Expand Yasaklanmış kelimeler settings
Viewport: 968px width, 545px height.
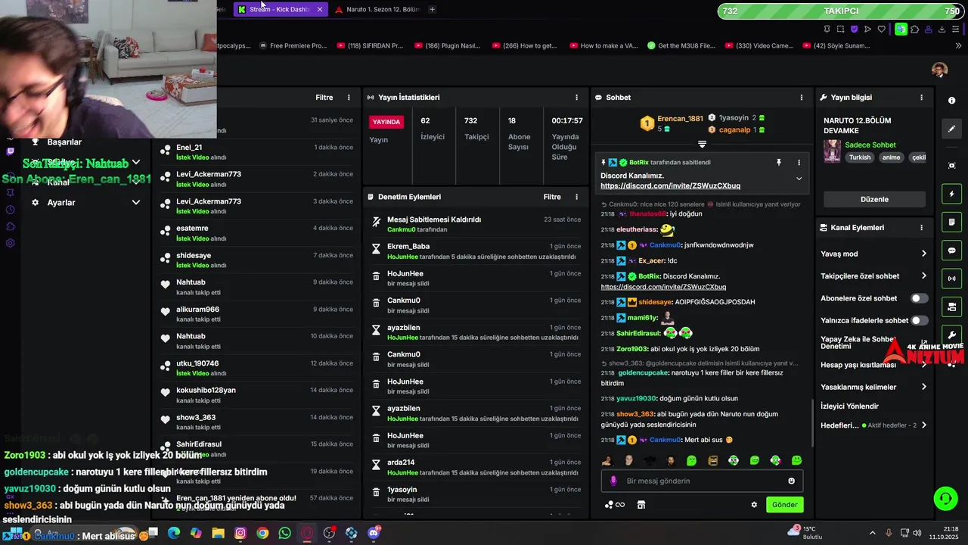click(x=923, y=388)
